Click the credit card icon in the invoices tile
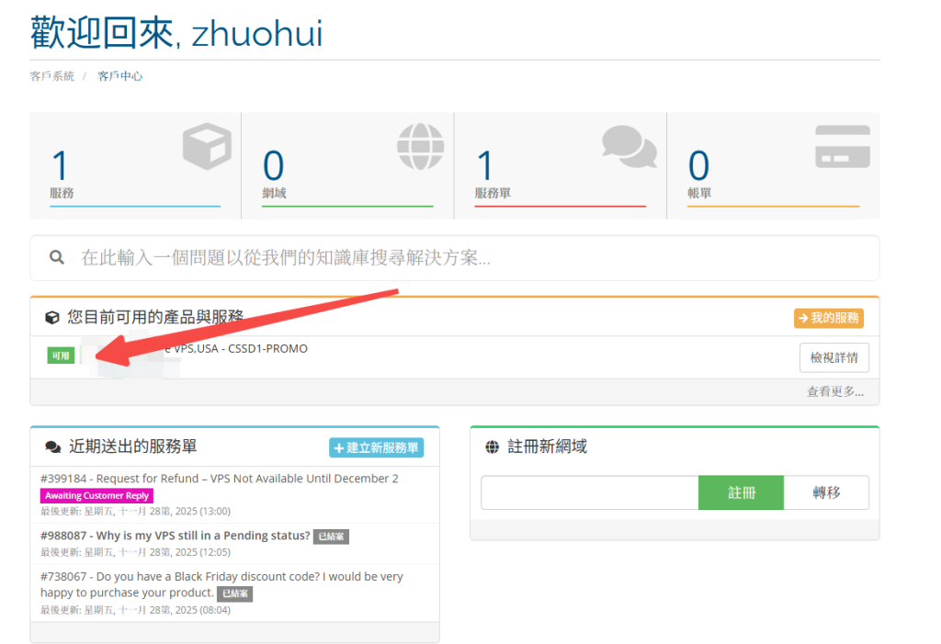 point(843,146)
